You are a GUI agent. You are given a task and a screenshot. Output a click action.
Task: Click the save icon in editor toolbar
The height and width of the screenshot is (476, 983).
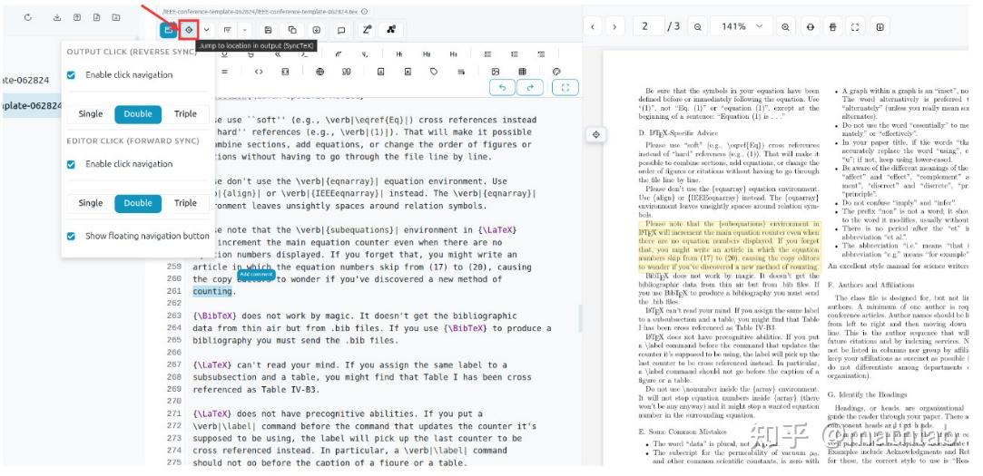click(x=269, y=29)
